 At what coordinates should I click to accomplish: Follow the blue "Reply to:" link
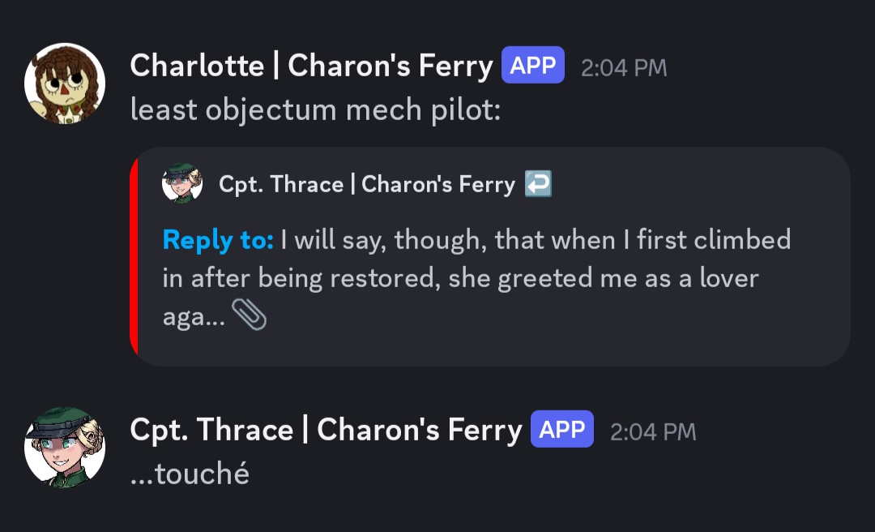[218, 240]
